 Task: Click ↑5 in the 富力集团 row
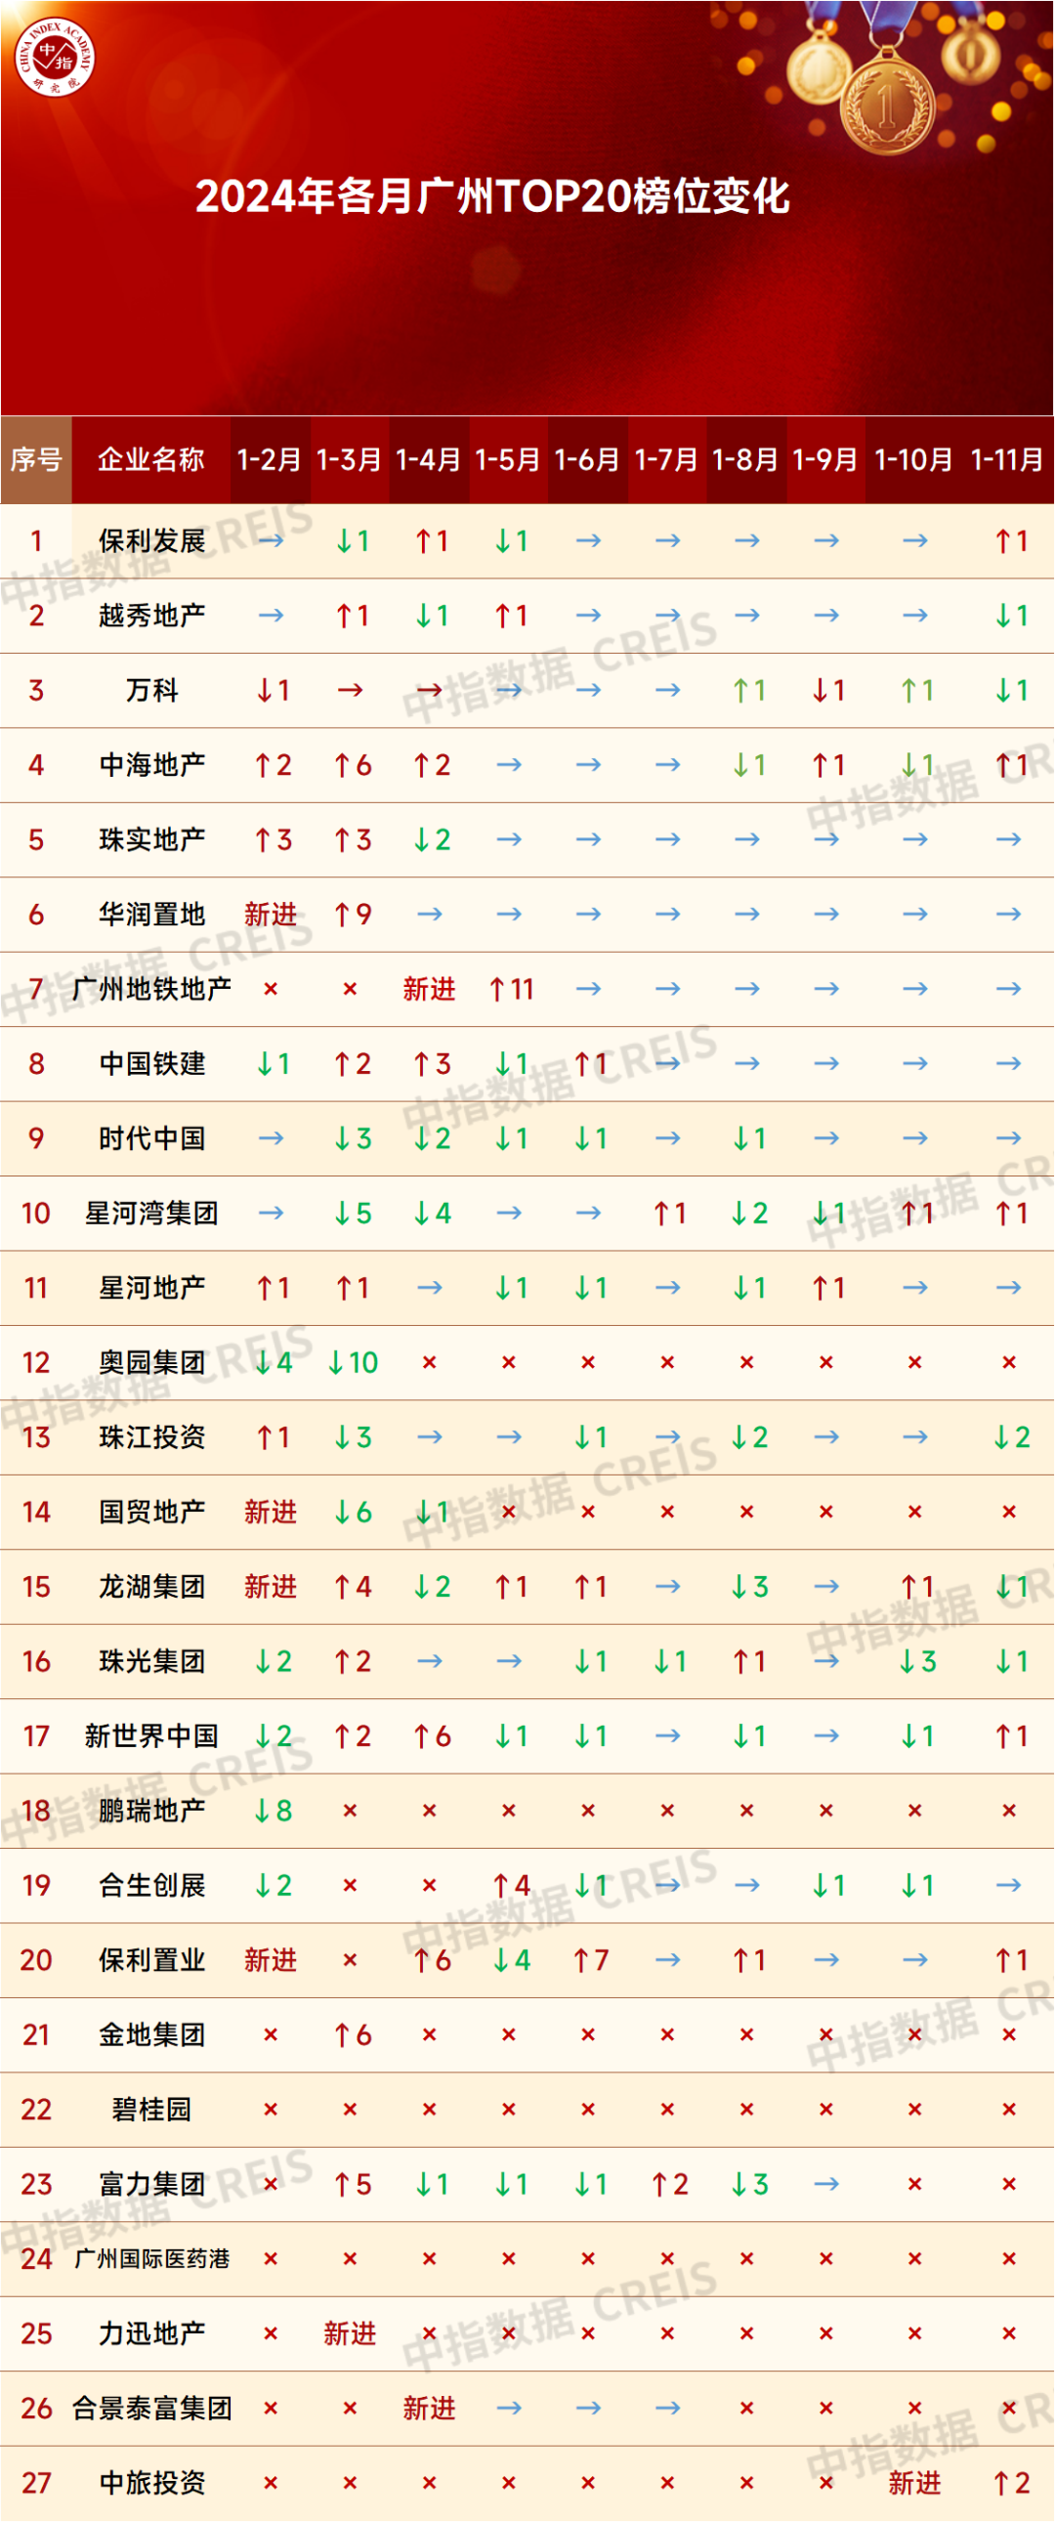coord(352,2184)
